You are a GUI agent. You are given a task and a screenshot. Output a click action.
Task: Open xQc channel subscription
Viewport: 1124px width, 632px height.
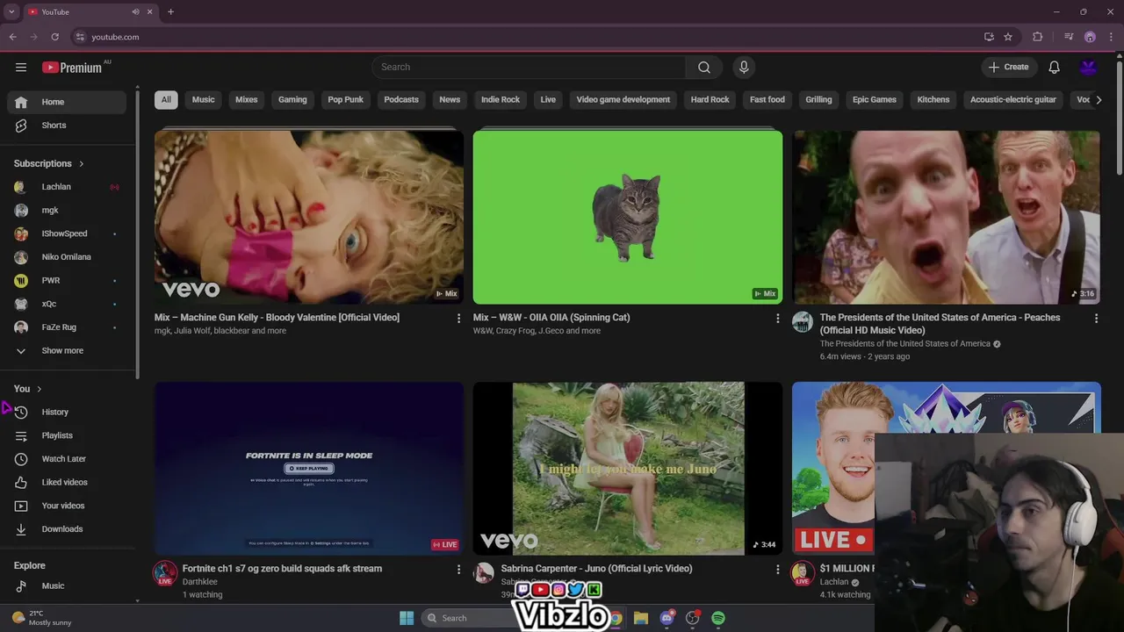(67, 304)
